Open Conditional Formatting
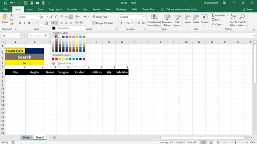Viewport: 257px width, 144px height. [154, 20]
